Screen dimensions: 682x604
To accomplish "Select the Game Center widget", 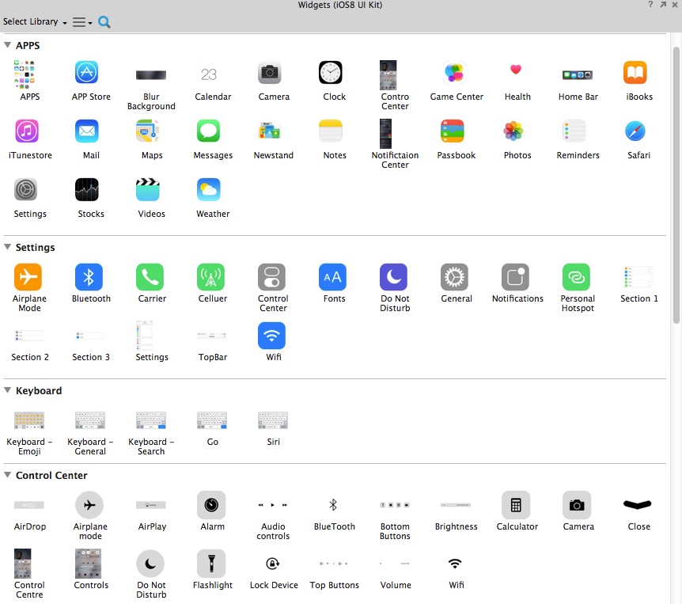I will 454,72.
